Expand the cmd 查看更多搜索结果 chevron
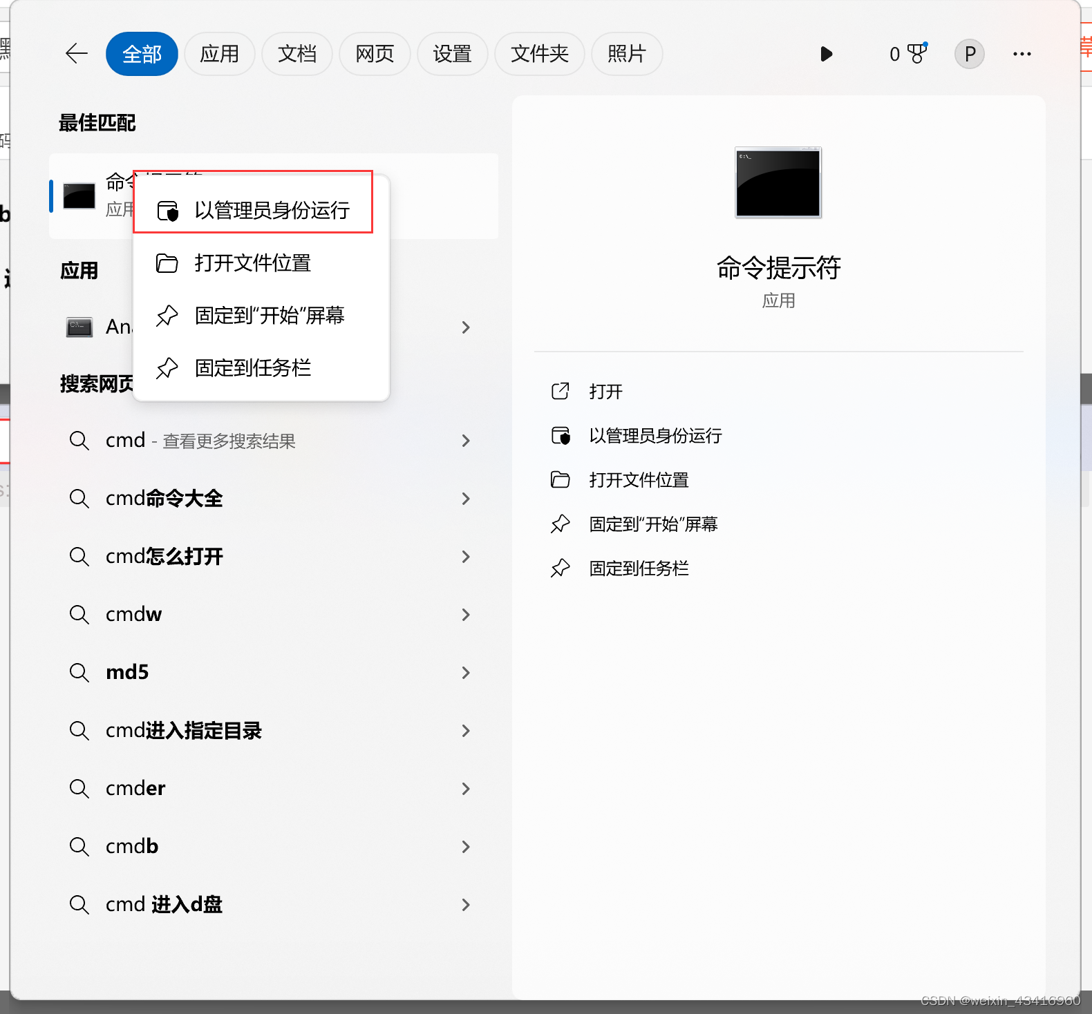This screenshot has height=1014, width=1092. pyautogui.click(x=466, y=441)
